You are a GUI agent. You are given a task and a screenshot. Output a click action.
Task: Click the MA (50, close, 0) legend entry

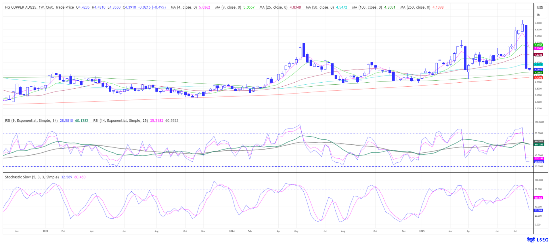tap(320, 7)
